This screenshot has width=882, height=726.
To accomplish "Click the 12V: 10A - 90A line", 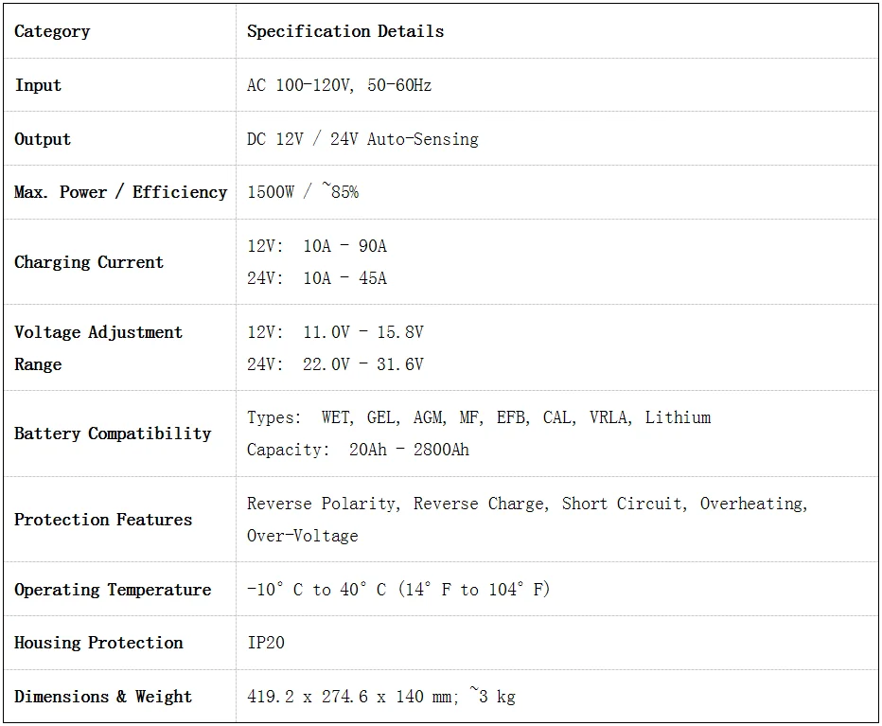I will (x=317, y=246).
